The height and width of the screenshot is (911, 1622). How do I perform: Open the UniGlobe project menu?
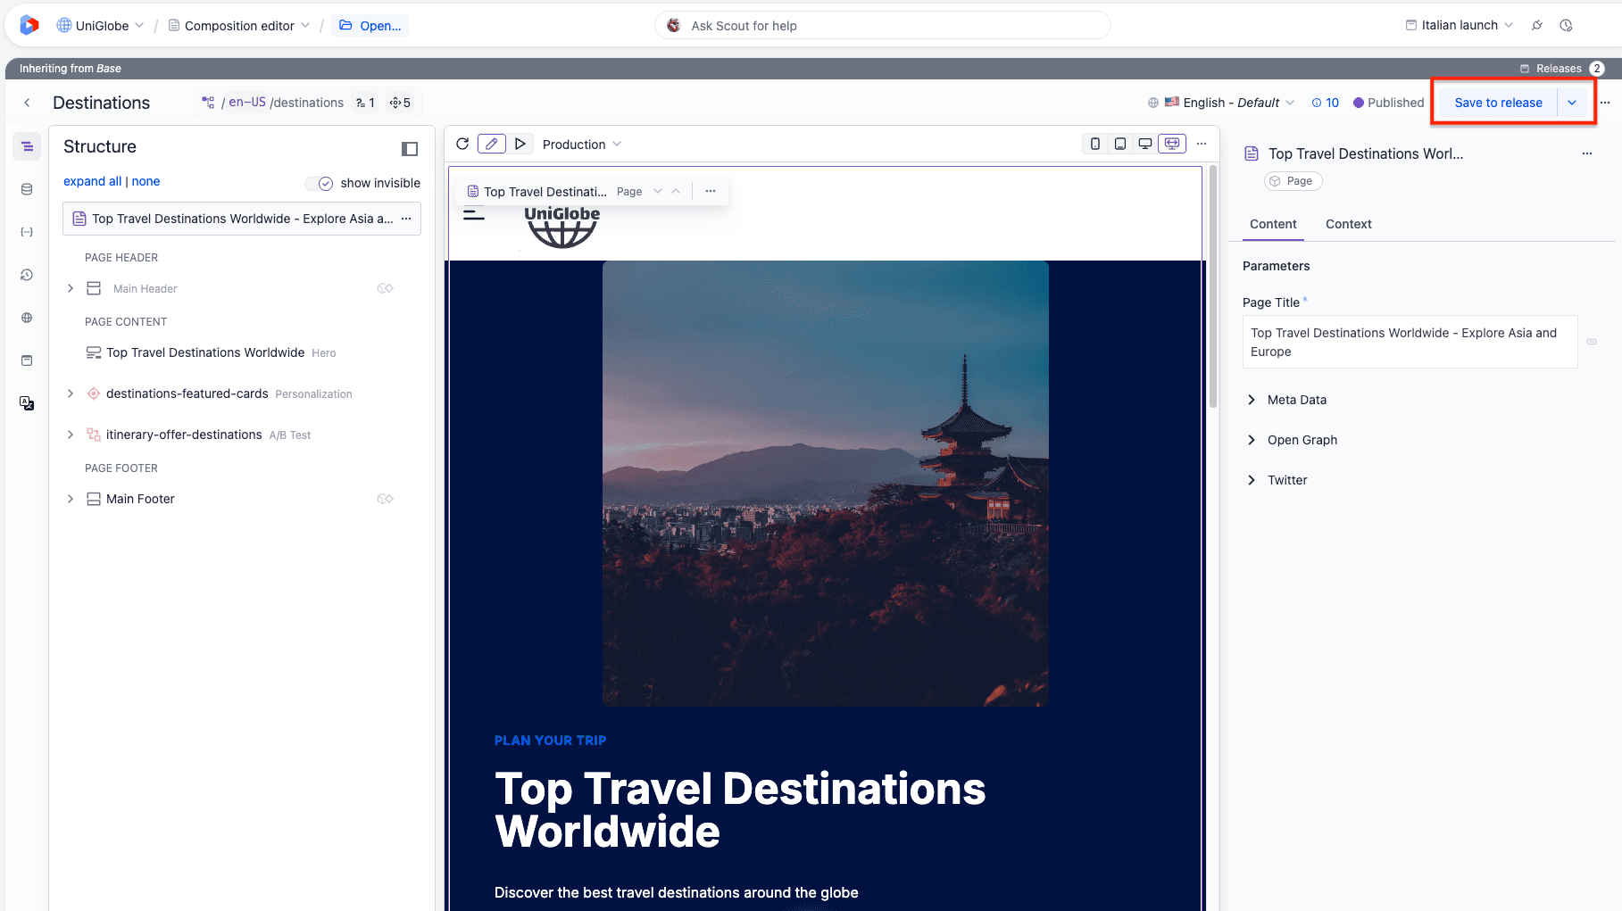point(100,26)
